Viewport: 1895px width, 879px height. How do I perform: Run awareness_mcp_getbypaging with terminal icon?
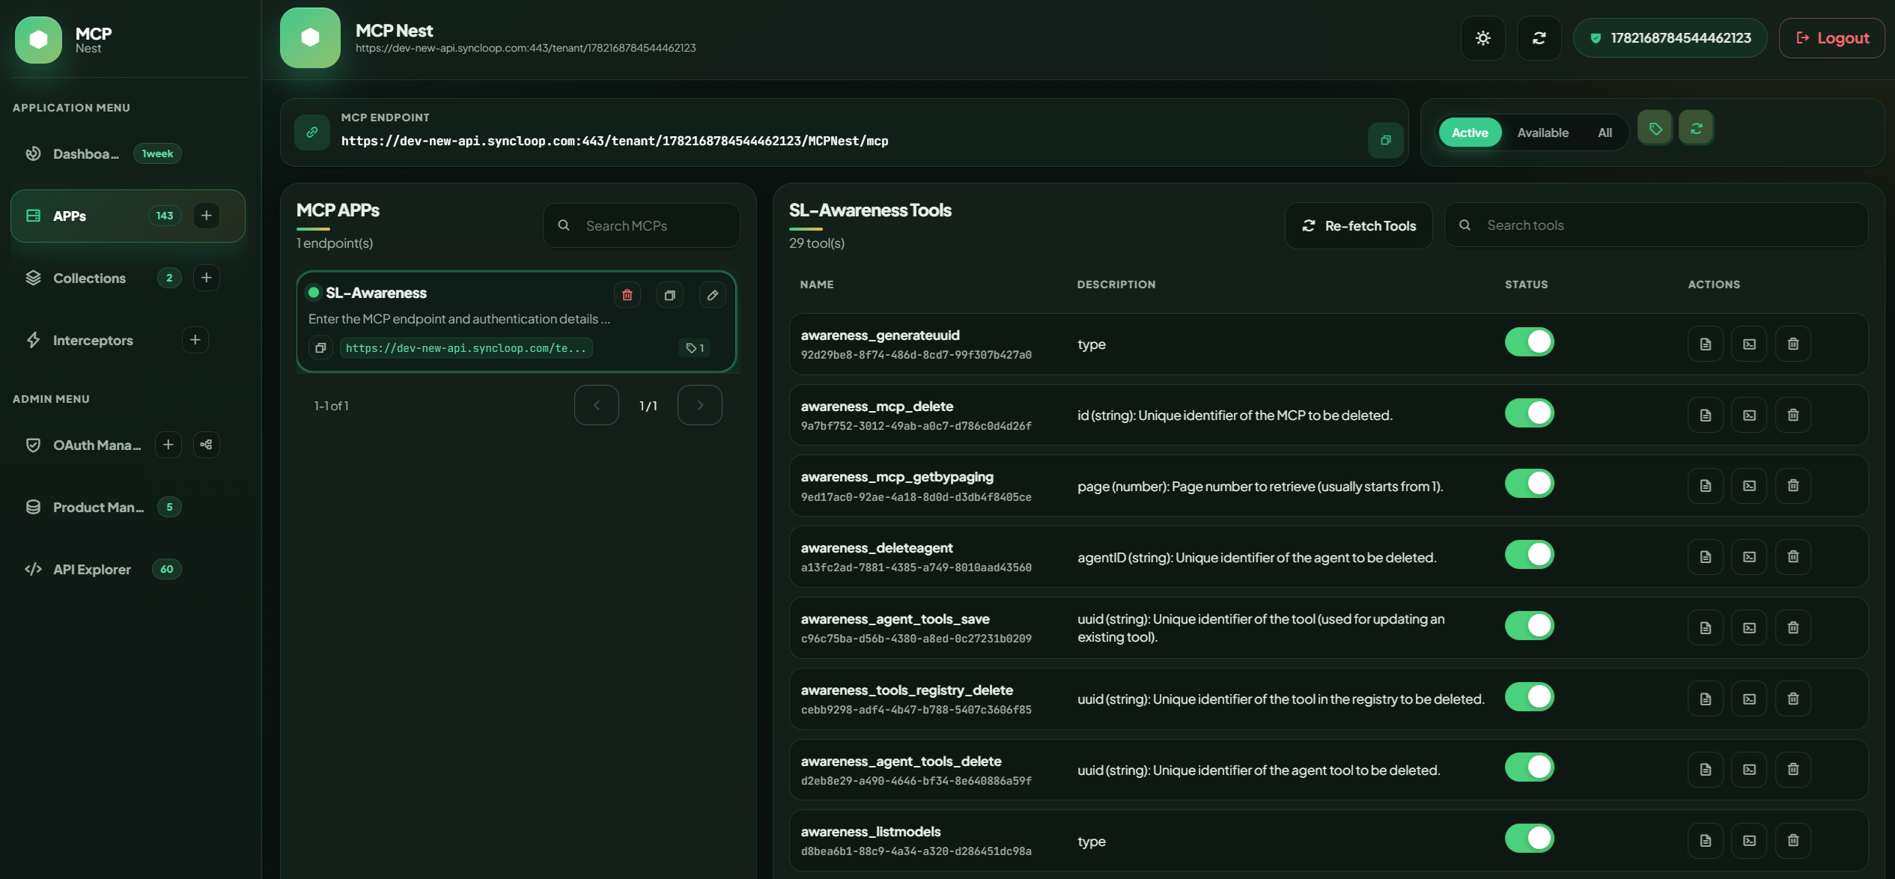click(x=1749, y=485)
